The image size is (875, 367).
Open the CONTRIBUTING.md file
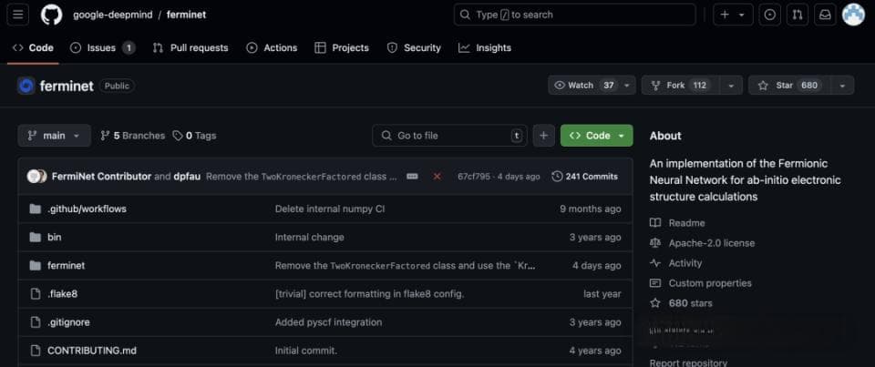[92, 351]
